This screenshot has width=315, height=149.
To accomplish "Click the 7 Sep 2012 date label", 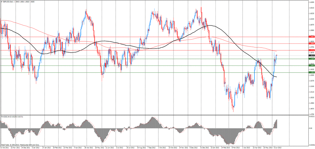I will point(151,147).
